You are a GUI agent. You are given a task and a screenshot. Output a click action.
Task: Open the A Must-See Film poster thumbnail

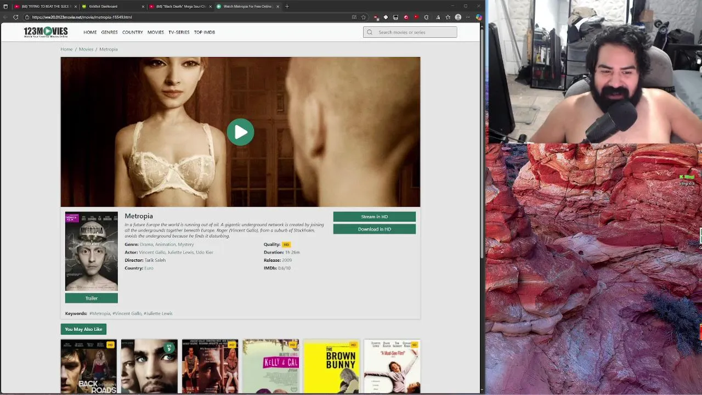point(392,366)
